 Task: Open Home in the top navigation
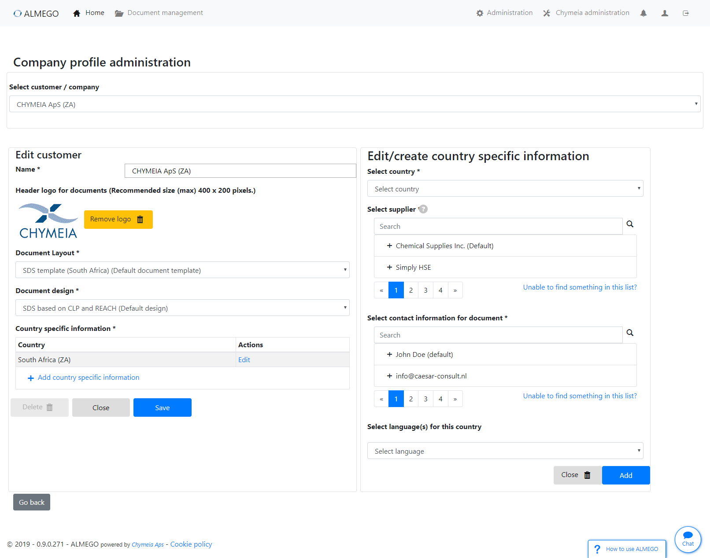click(x=95, y=13)
